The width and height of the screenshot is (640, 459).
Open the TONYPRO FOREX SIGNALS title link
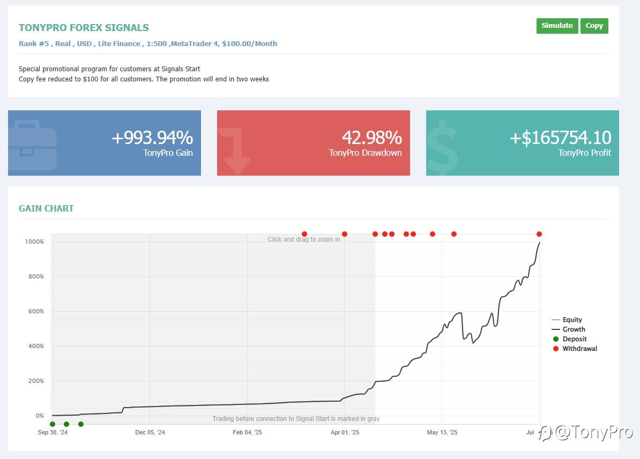[x=84, y=28]
